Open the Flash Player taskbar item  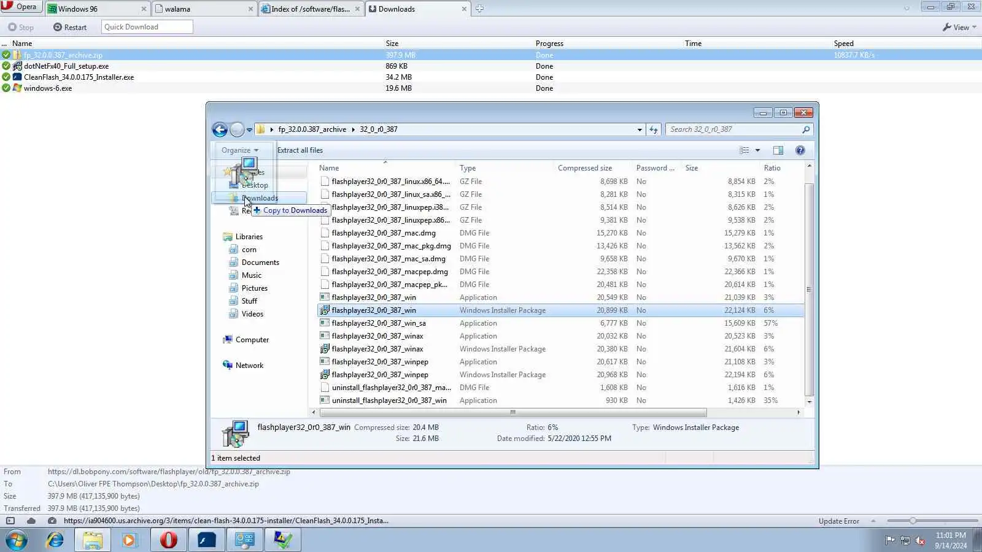click(x=206, y=540)
